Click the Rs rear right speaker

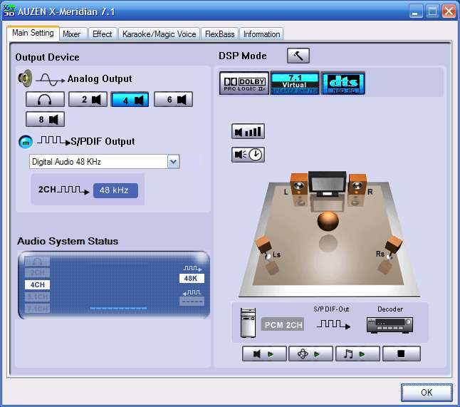393,247
